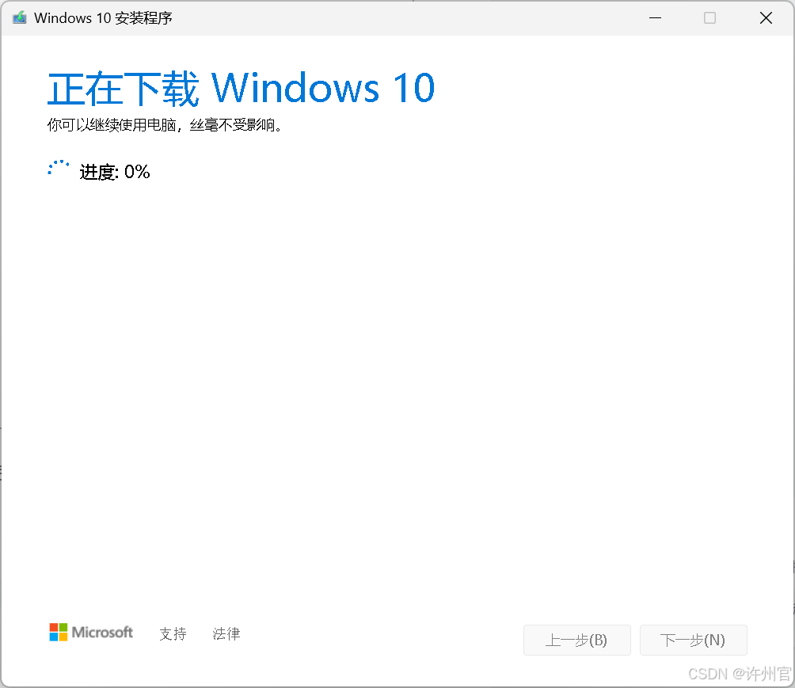Click the Microsoft logo
This screenshot has height=688, width=795.
91,633
